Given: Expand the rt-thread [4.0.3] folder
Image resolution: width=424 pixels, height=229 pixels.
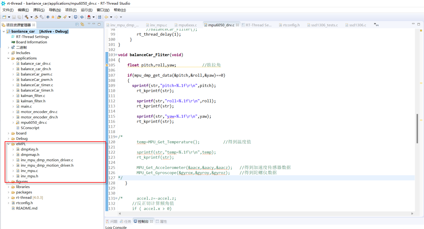Looking at the screenshot, I should [8, 198].
